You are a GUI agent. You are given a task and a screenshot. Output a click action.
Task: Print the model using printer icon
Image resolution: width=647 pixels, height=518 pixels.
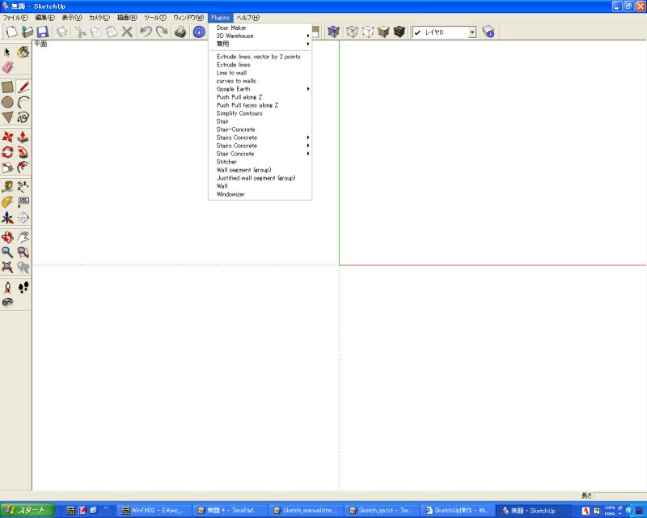(180, 32)
